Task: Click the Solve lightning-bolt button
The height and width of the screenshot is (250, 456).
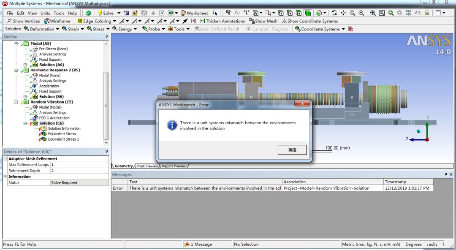Action: pyautogui.click(x=105, y=13)
